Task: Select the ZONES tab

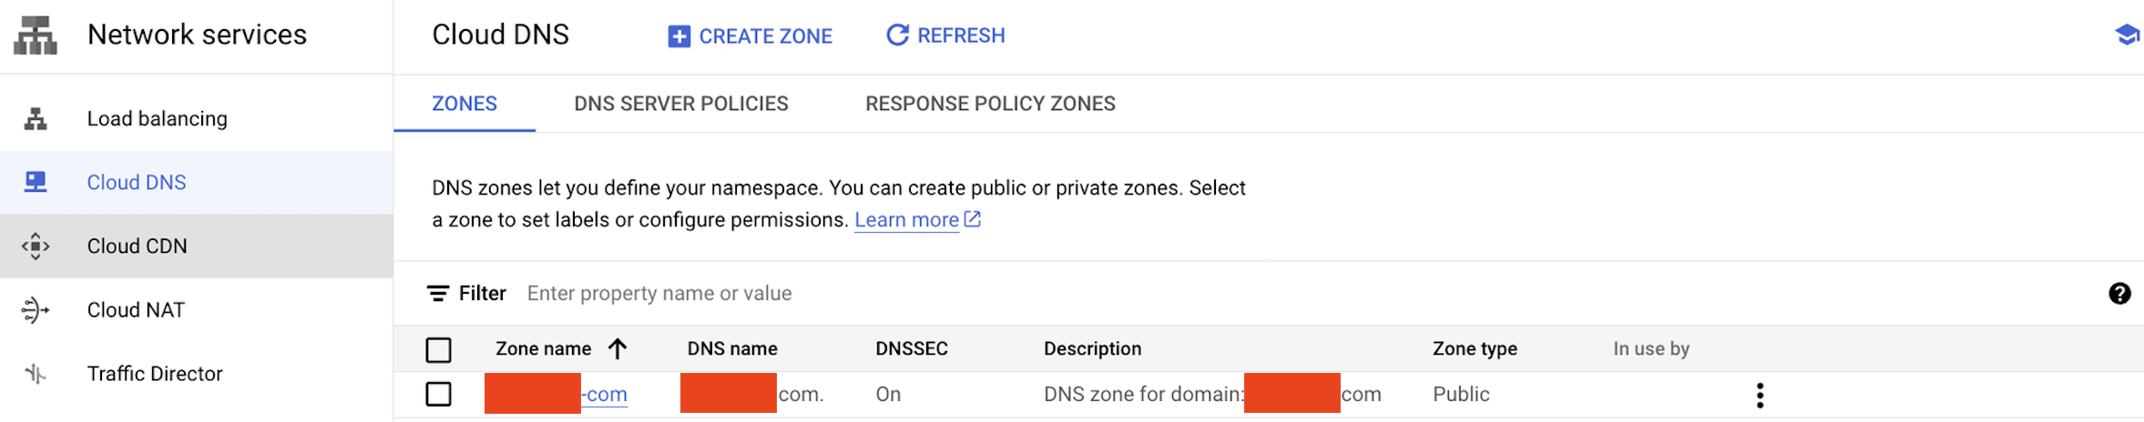Action: tap(465, 104)
